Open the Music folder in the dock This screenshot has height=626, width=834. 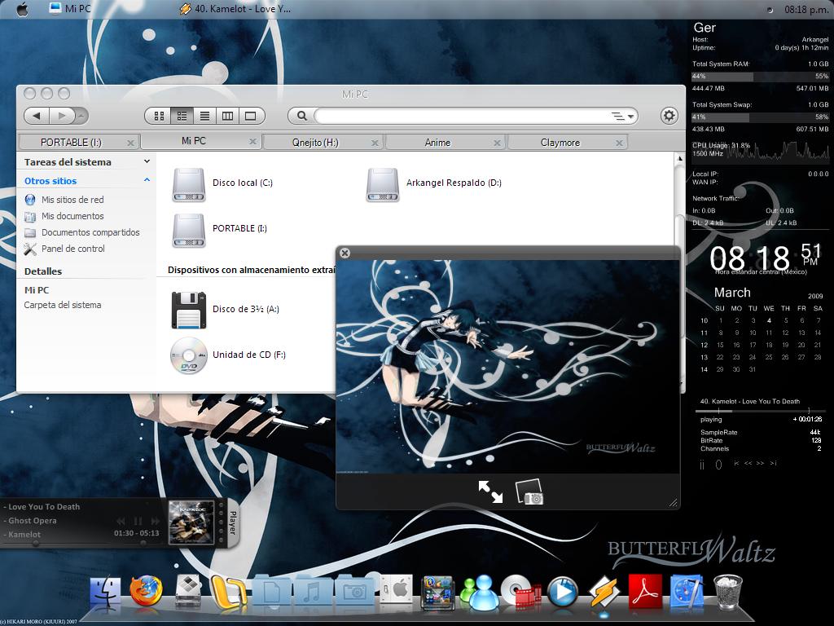click(x=313, y=592)
